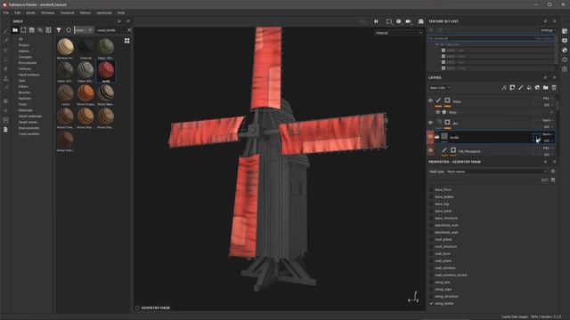Select the Environments shelf category
The image size is (570, 320).
(x=29, y=128)
